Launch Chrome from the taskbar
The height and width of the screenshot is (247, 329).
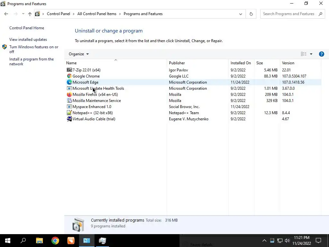(55, 241)
